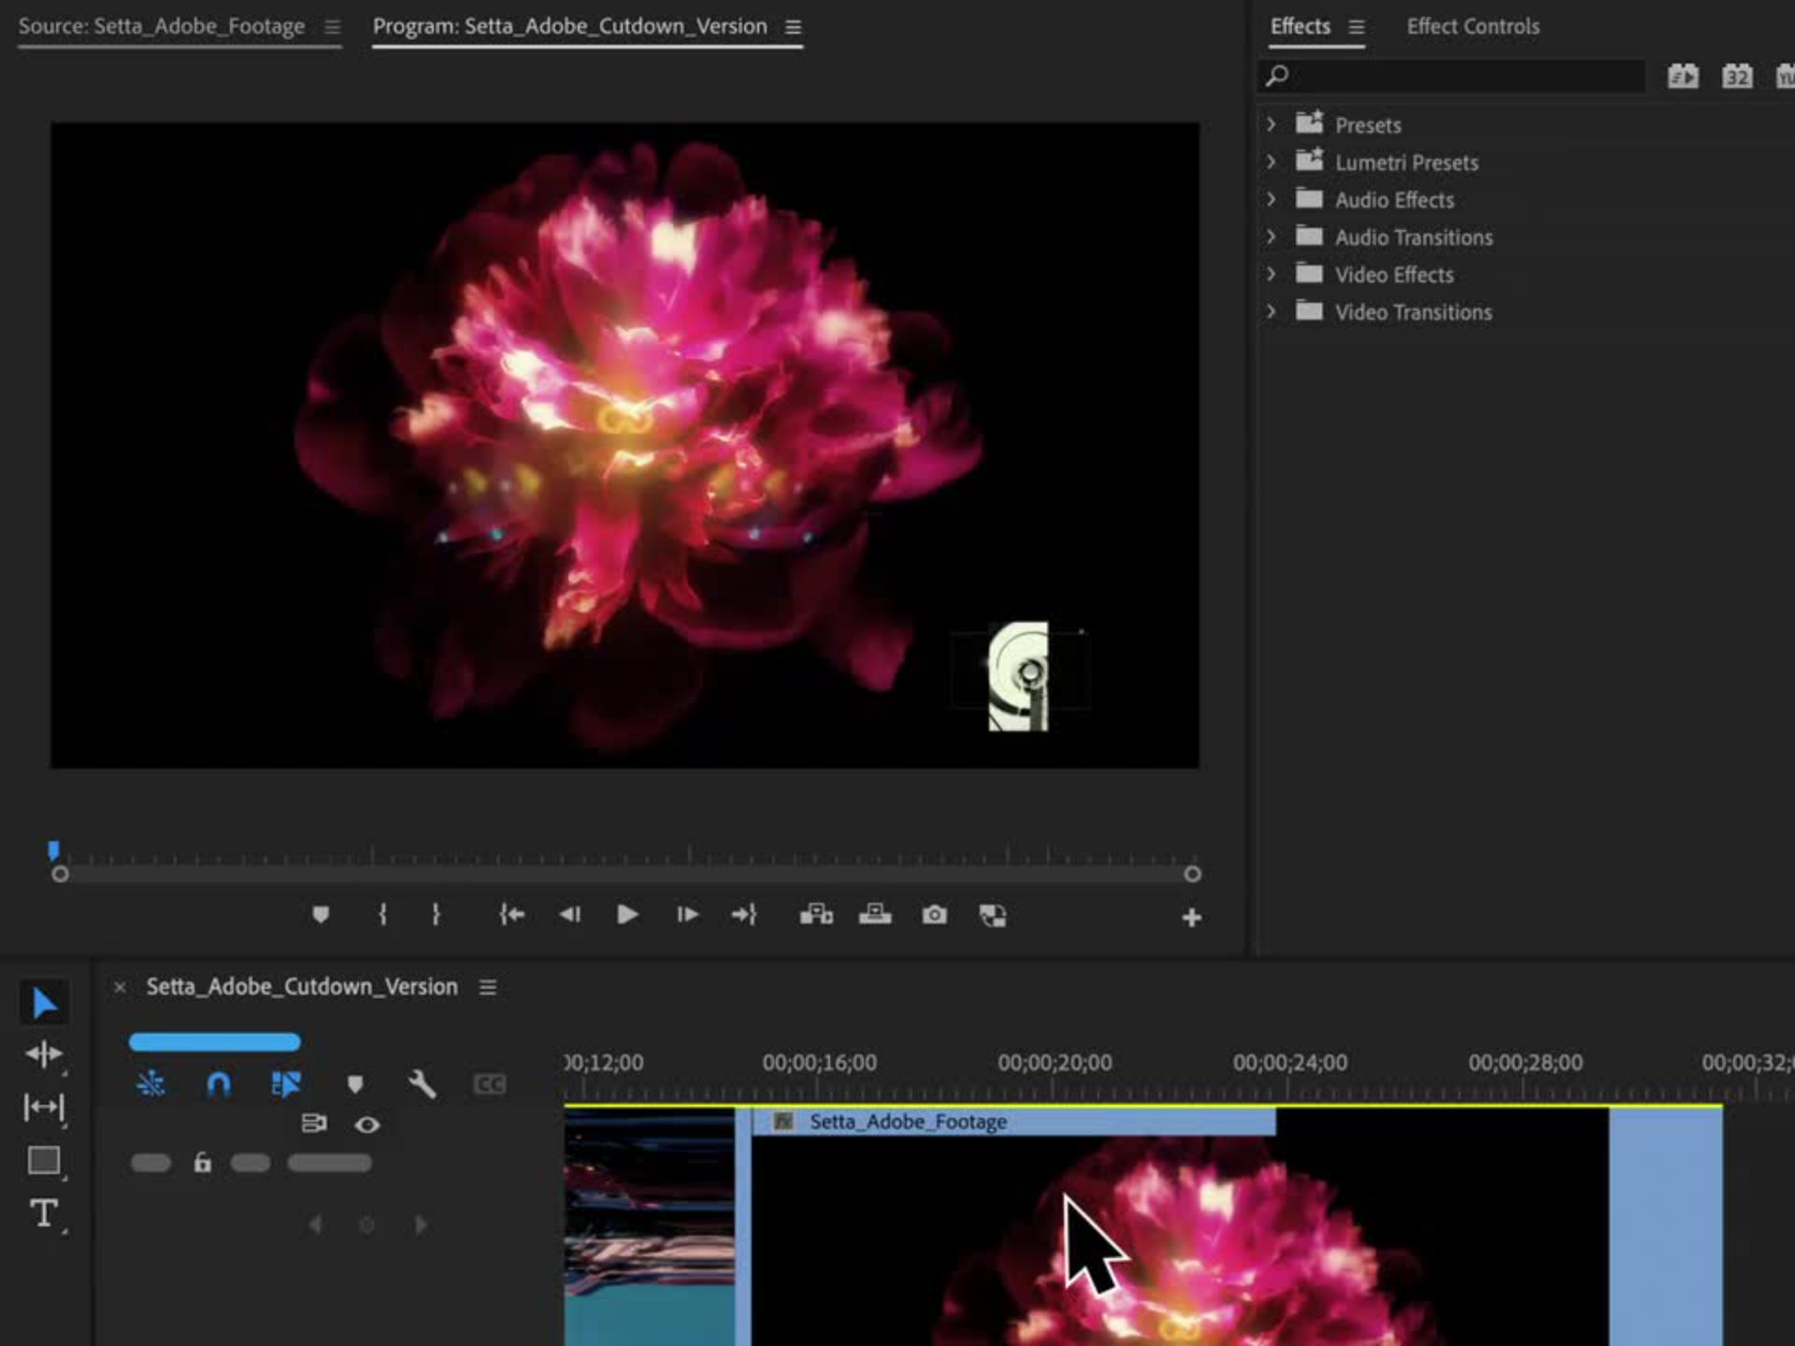The height and width of the screenshot is (1346, 1795).
Task: Select the Type tool
Action: coord(44,1213)
